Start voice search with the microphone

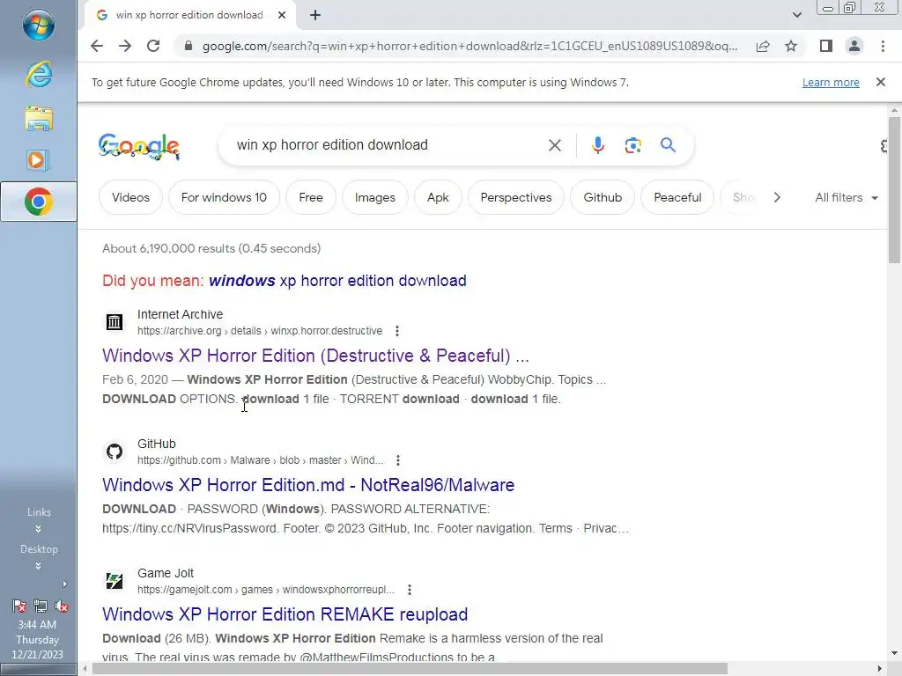click(598, 145)
